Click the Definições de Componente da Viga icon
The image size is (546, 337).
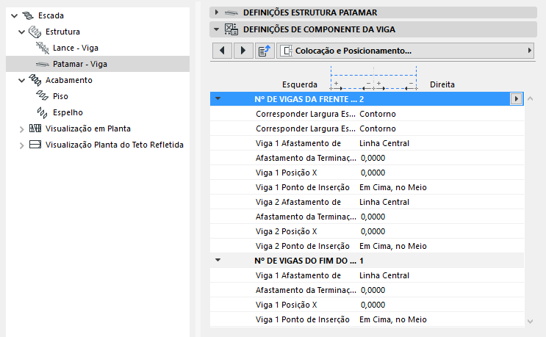(231, 29)
